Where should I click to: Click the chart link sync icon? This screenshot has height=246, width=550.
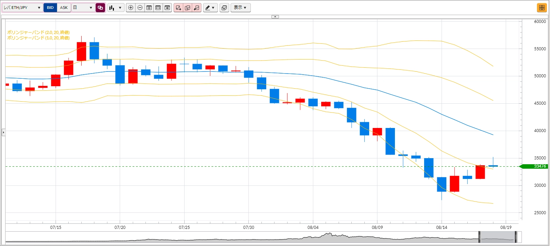click(x=101, y=8)
